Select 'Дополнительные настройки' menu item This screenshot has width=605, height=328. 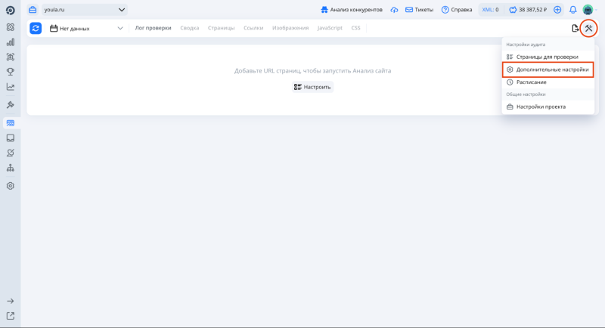tap(548, 70)
